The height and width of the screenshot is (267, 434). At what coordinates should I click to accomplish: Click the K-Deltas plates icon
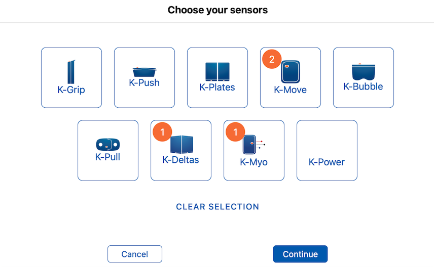click(x=182, y=145)
